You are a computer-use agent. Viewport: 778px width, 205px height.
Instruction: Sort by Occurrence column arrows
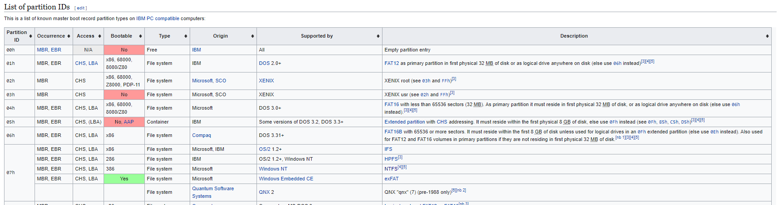[x=69, y=36]
